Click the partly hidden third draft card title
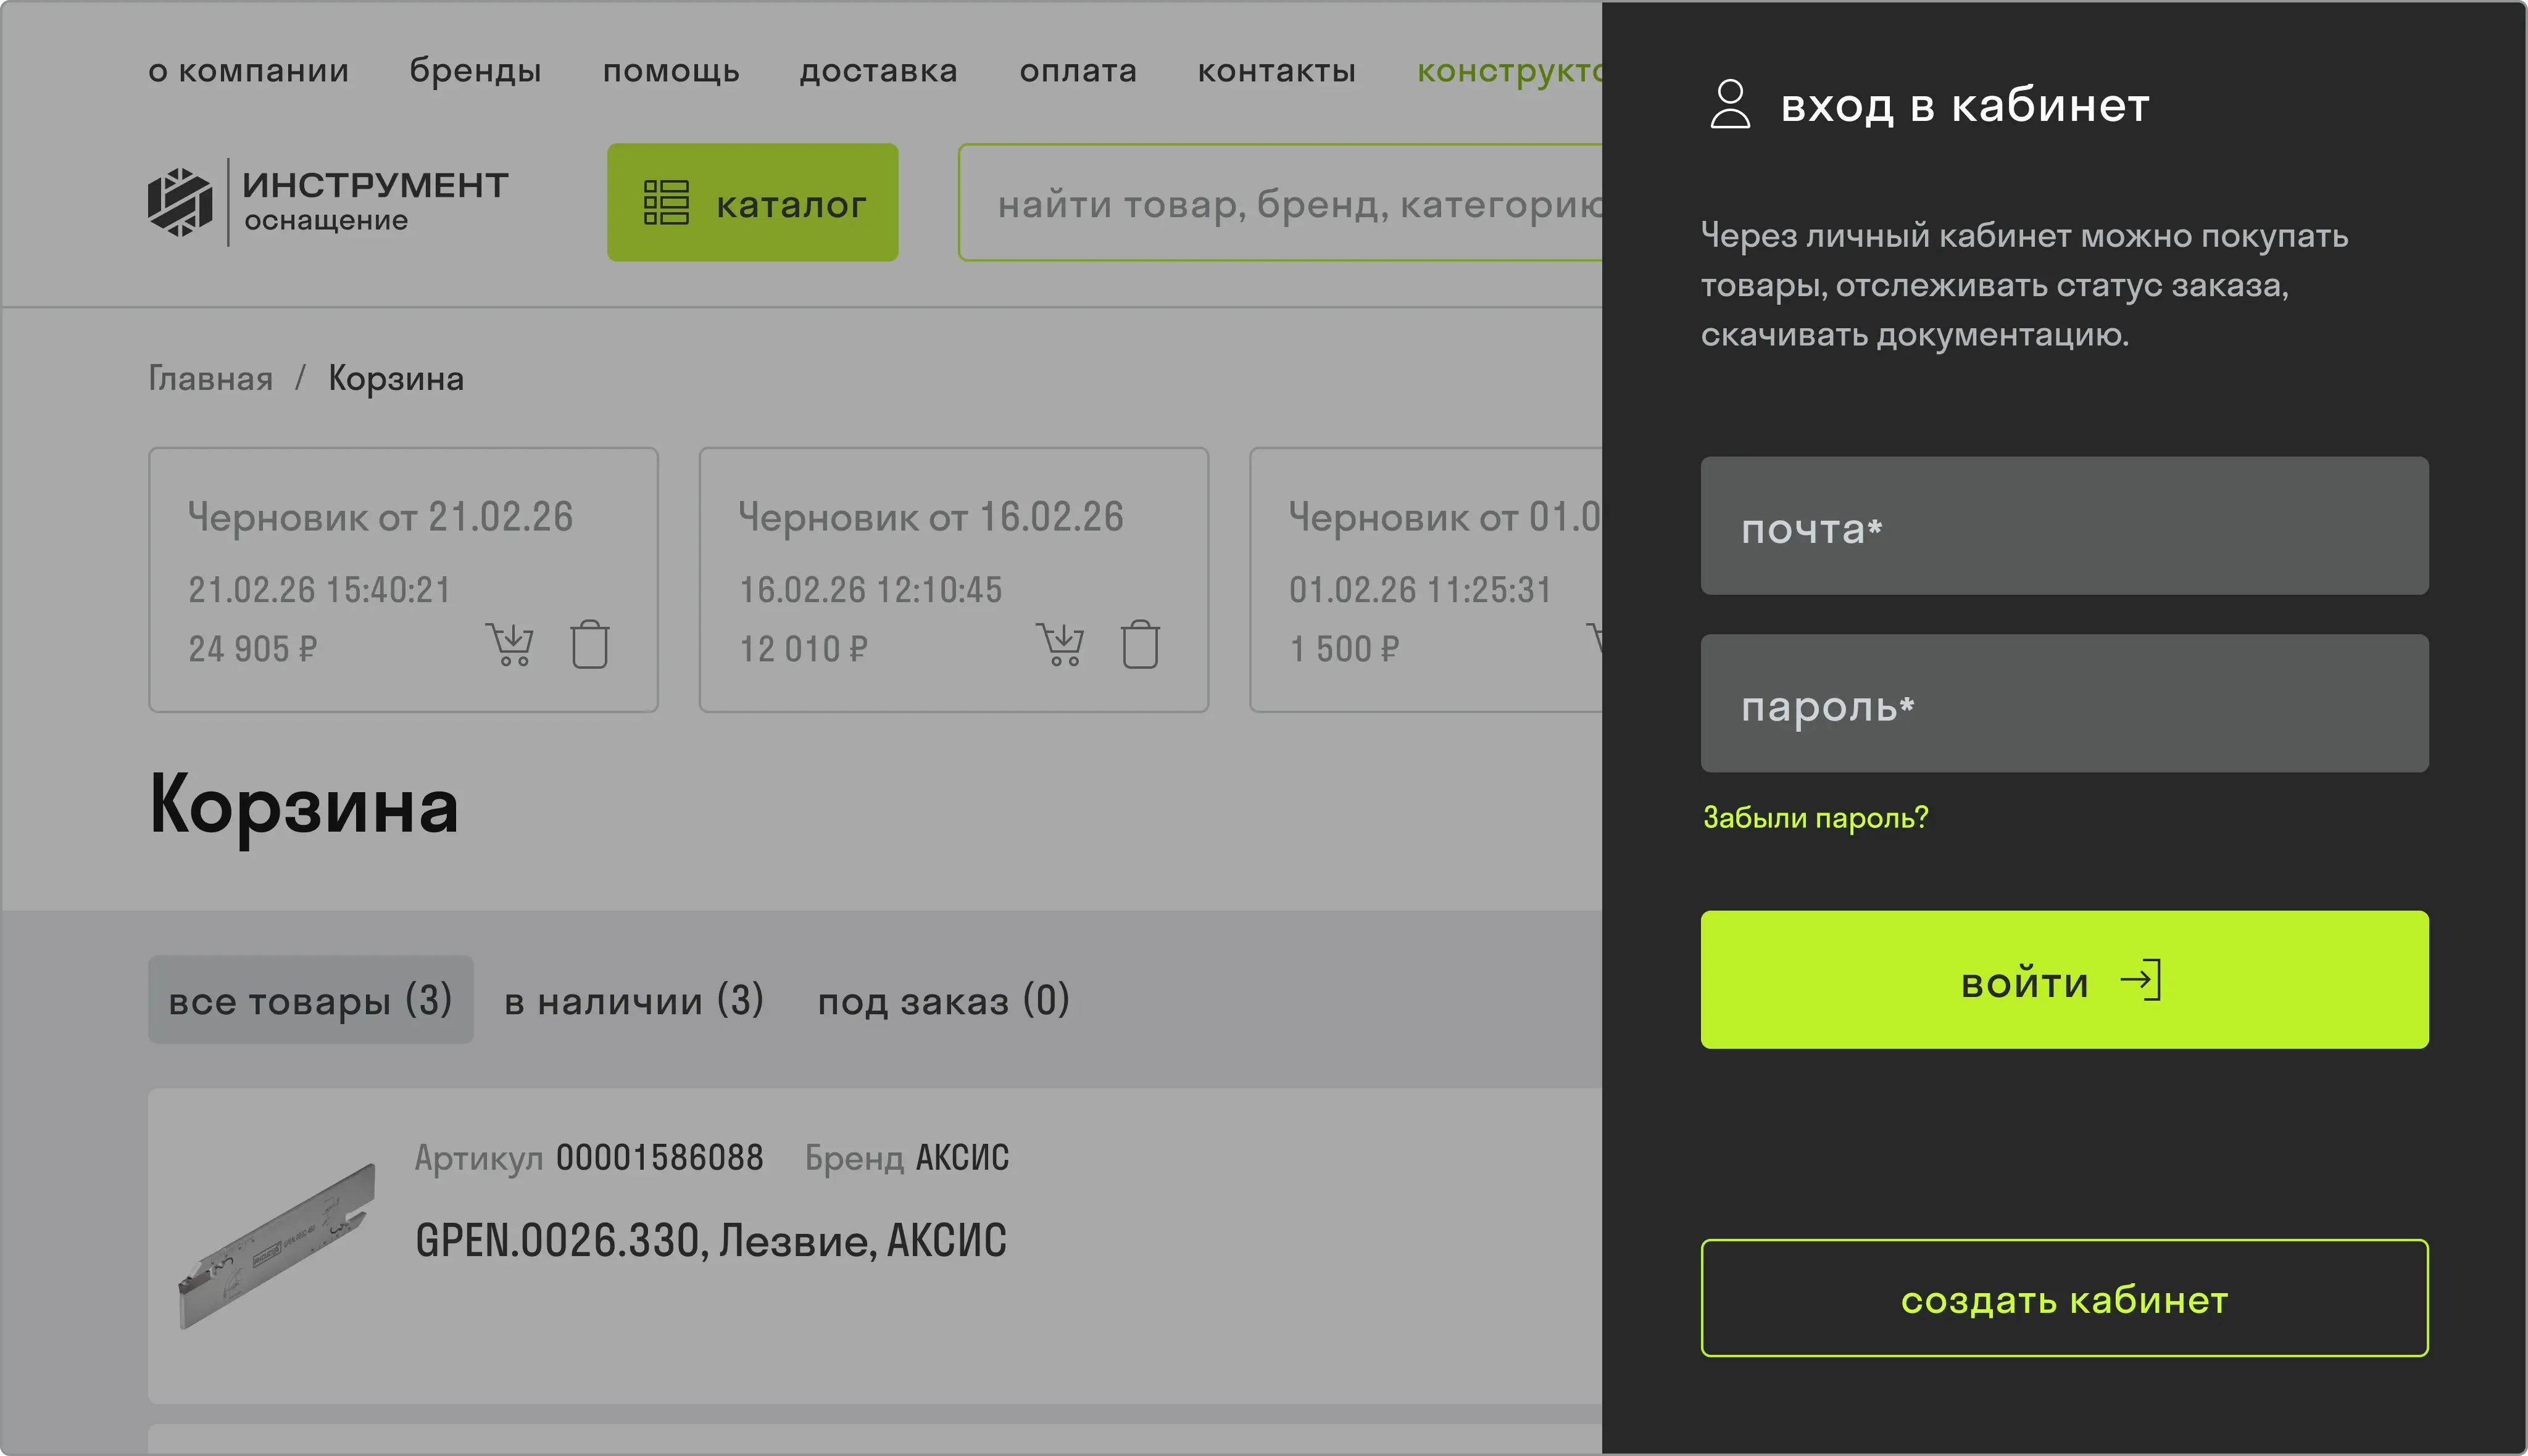Image resolution: width=2528 pixels, height=1456 pixels. click(1445, 518)
